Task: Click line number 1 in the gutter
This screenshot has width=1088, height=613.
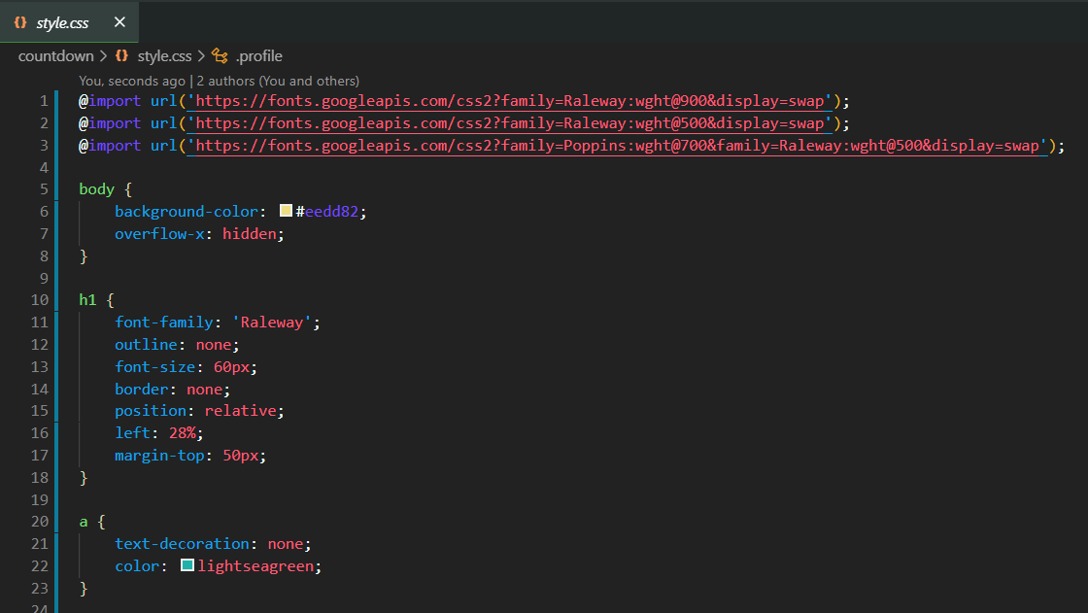Action: pyautogui.click(x=44, y=101)
